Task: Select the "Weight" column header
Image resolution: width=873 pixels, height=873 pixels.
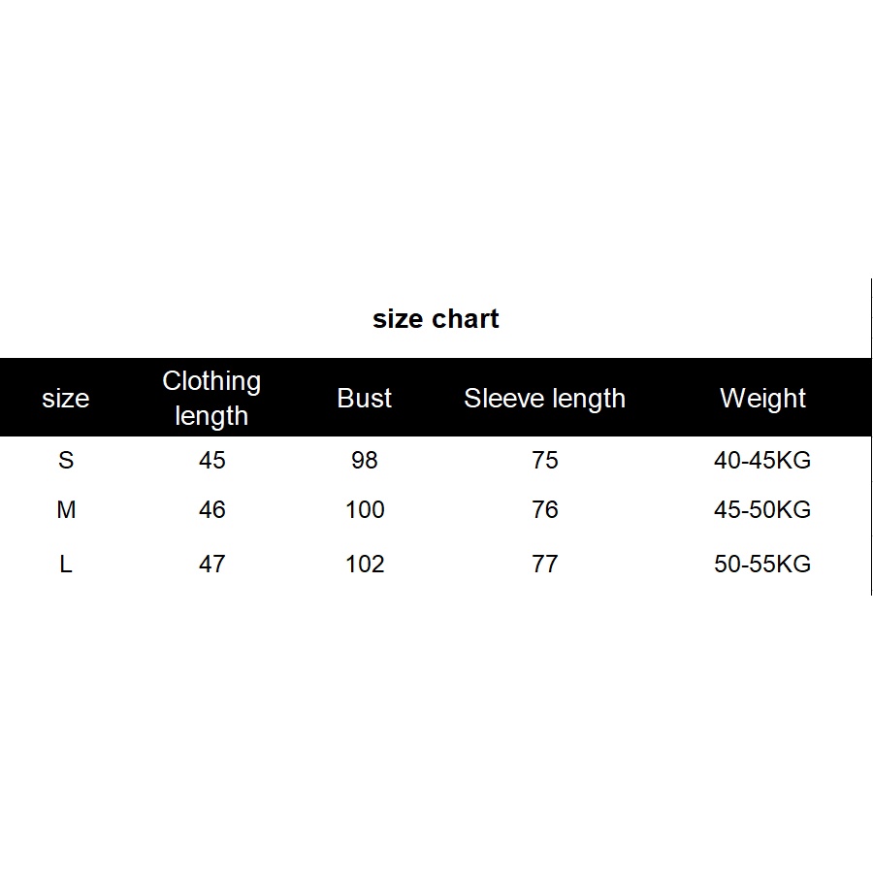Action: point(762,399)
